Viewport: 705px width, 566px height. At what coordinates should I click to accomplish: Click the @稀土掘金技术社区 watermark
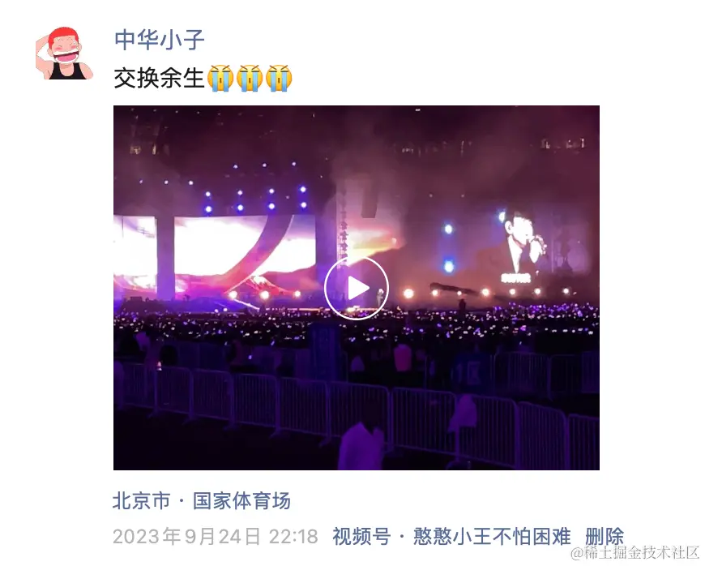tap(634, 552)
